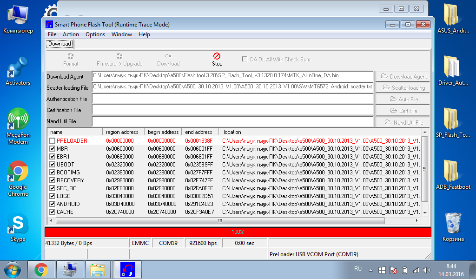This screenshot has height=279, width=476.
Task: Click the 'name' column header
Action: pyautogui.click(x=75, y=132)
